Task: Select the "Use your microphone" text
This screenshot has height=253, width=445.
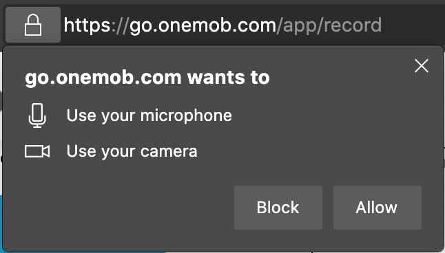Action: [x=149, y=115]
